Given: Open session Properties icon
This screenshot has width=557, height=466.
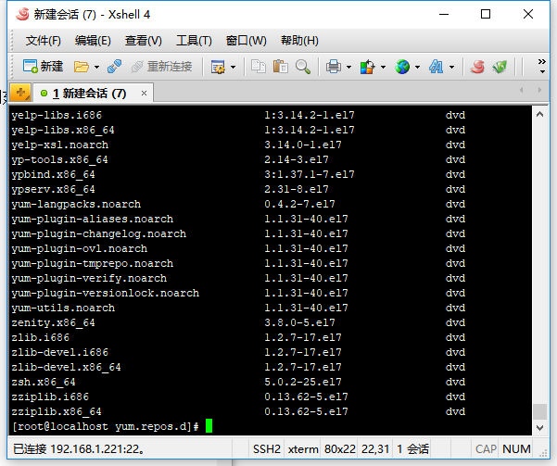Looking at the screenshot, I should [x=218, y=67].
